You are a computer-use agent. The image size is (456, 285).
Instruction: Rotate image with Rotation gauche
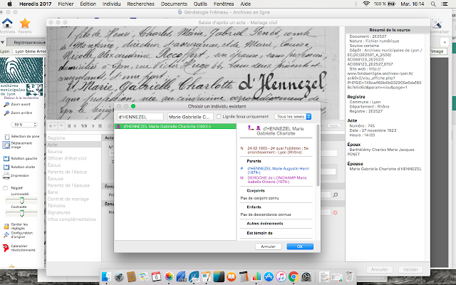pyautogui.click(x=6, y=158)
